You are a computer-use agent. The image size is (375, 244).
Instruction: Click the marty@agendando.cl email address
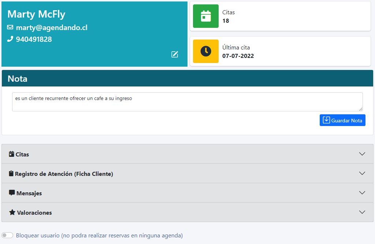[52, 27]
